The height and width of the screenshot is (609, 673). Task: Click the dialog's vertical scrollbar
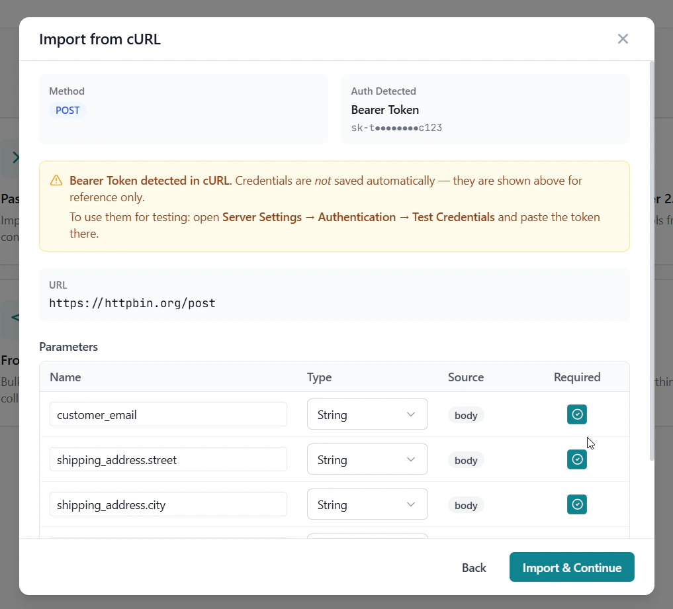point(652,261)
